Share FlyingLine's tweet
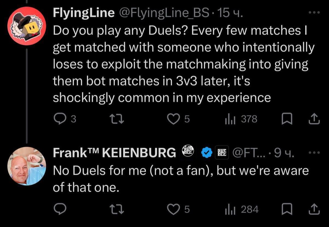Screen dimensions: 329x227 tap(315, 119)
